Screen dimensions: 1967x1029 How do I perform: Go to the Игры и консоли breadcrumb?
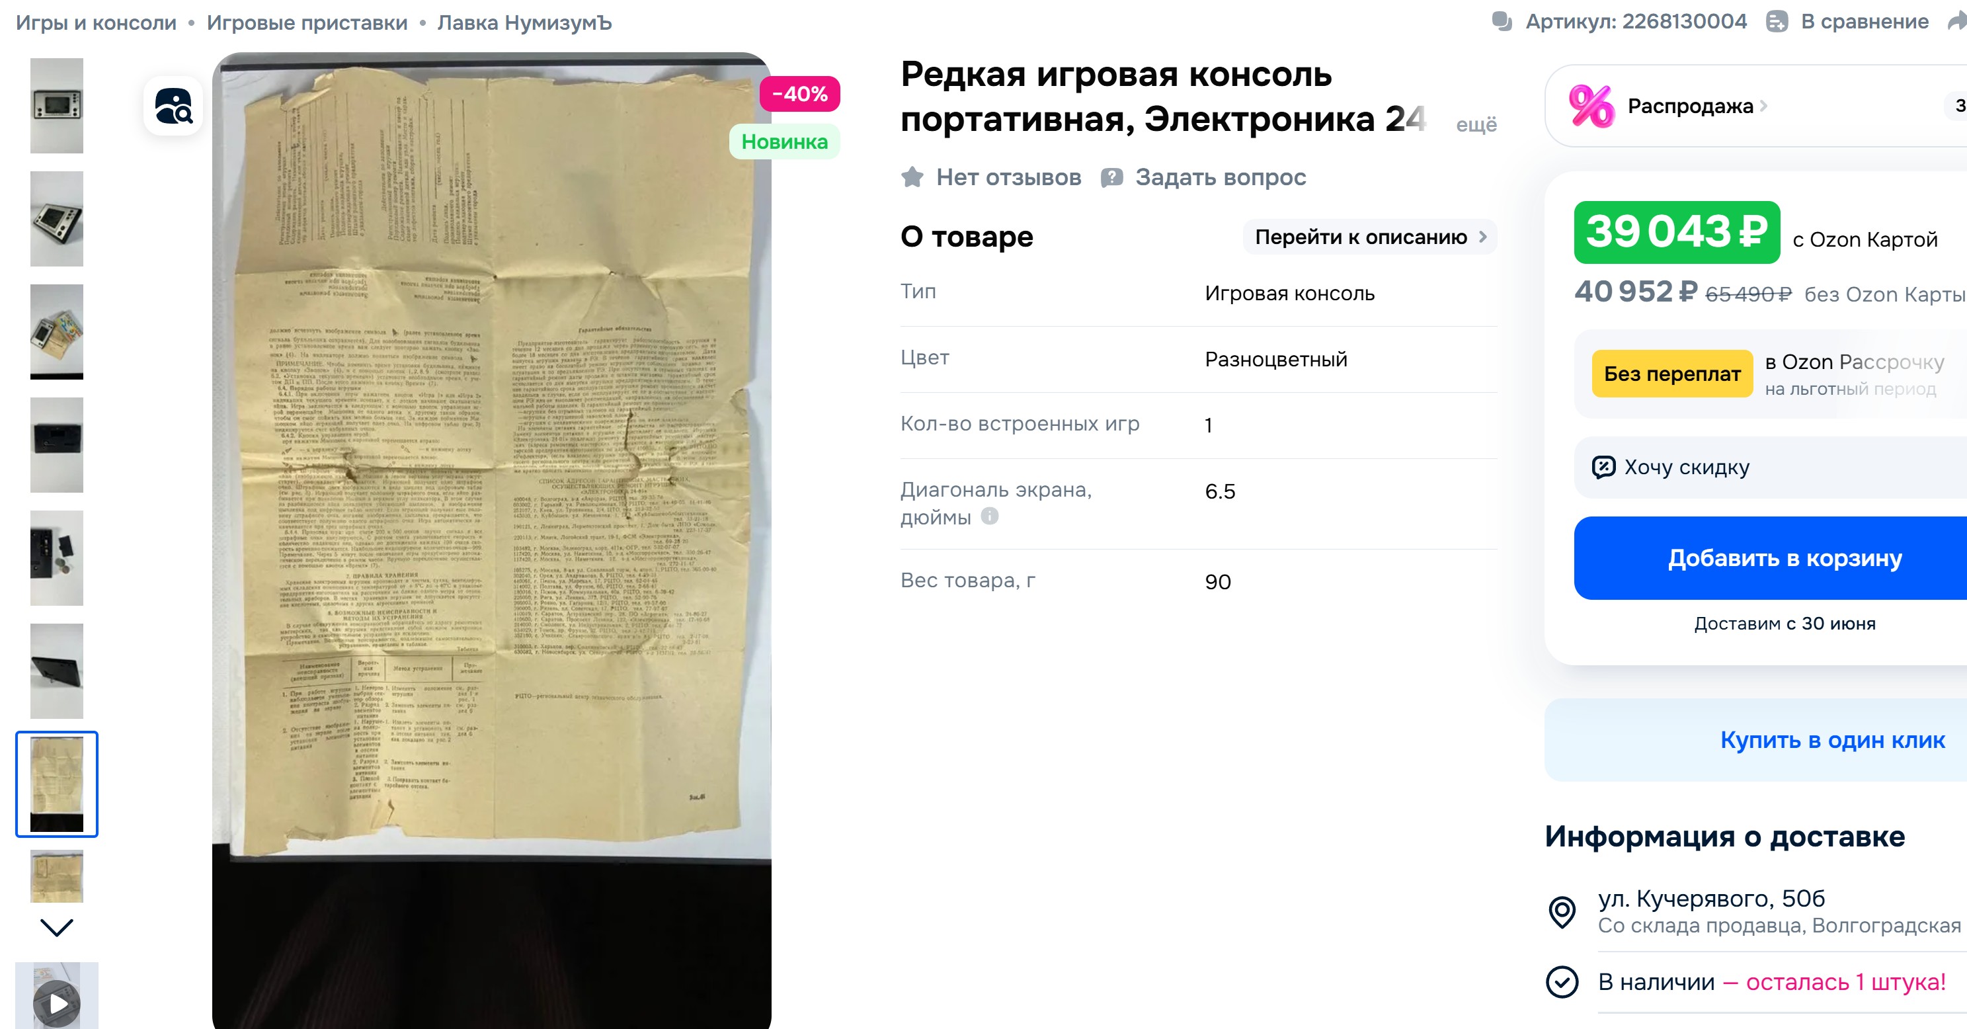[x=97, y=23]
